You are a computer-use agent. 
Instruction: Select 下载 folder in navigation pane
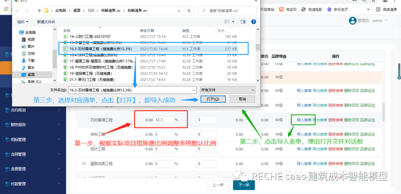(x=31, y=60)
